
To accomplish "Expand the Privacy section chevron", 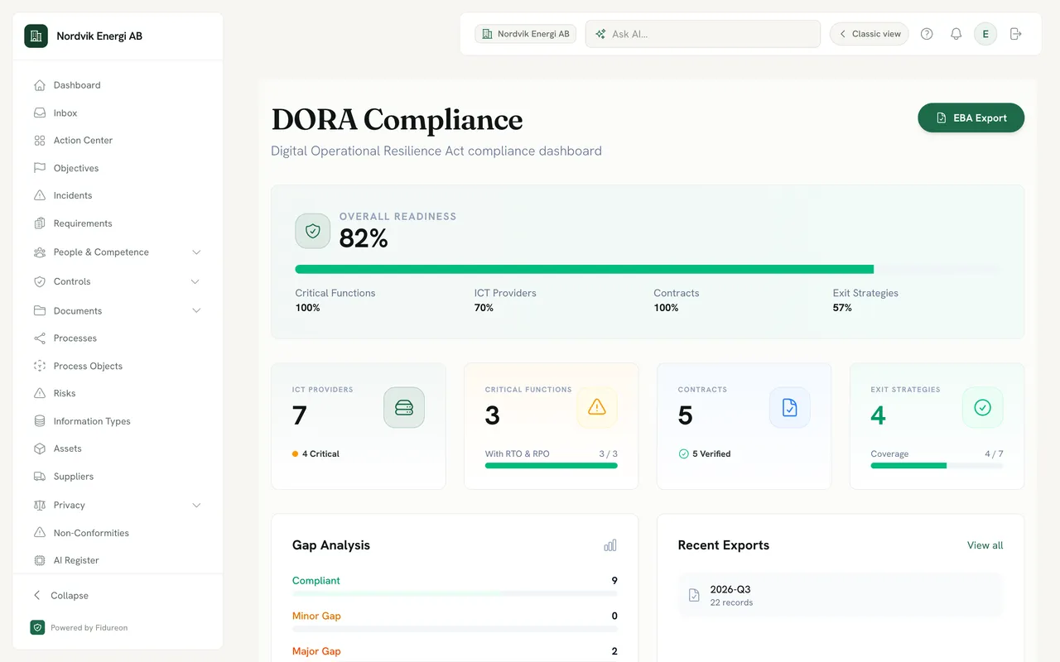I will 196,505.
